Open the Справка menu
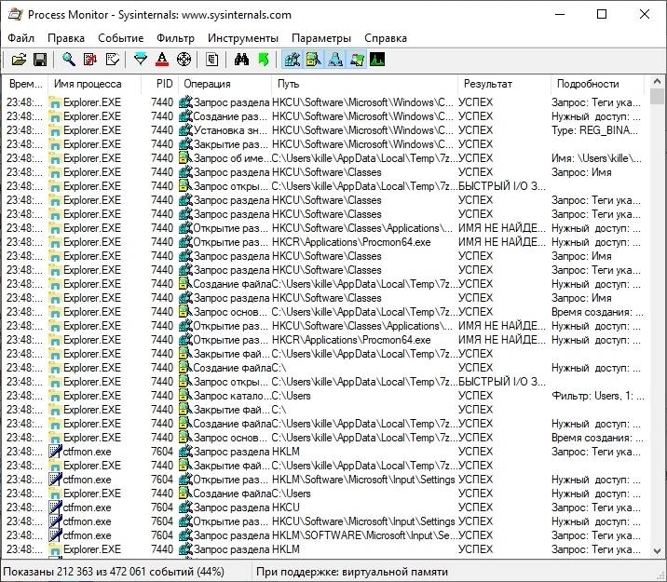This screenshot has height=582, width=667. click(x=386, y=38)
